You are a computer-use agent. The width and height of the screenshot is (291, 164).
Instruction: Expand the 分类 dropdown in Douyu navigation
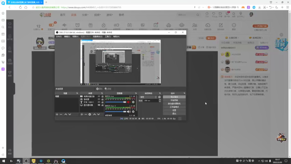(x=85, y=15)
